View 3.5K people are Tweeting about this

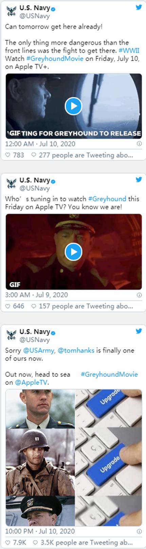(x=82, y=542)
